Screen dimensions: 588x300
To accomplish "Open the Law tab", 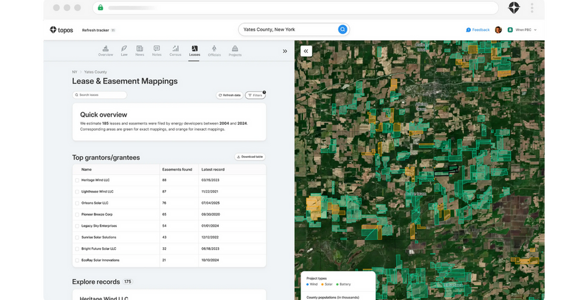I will tap(124, 50).
